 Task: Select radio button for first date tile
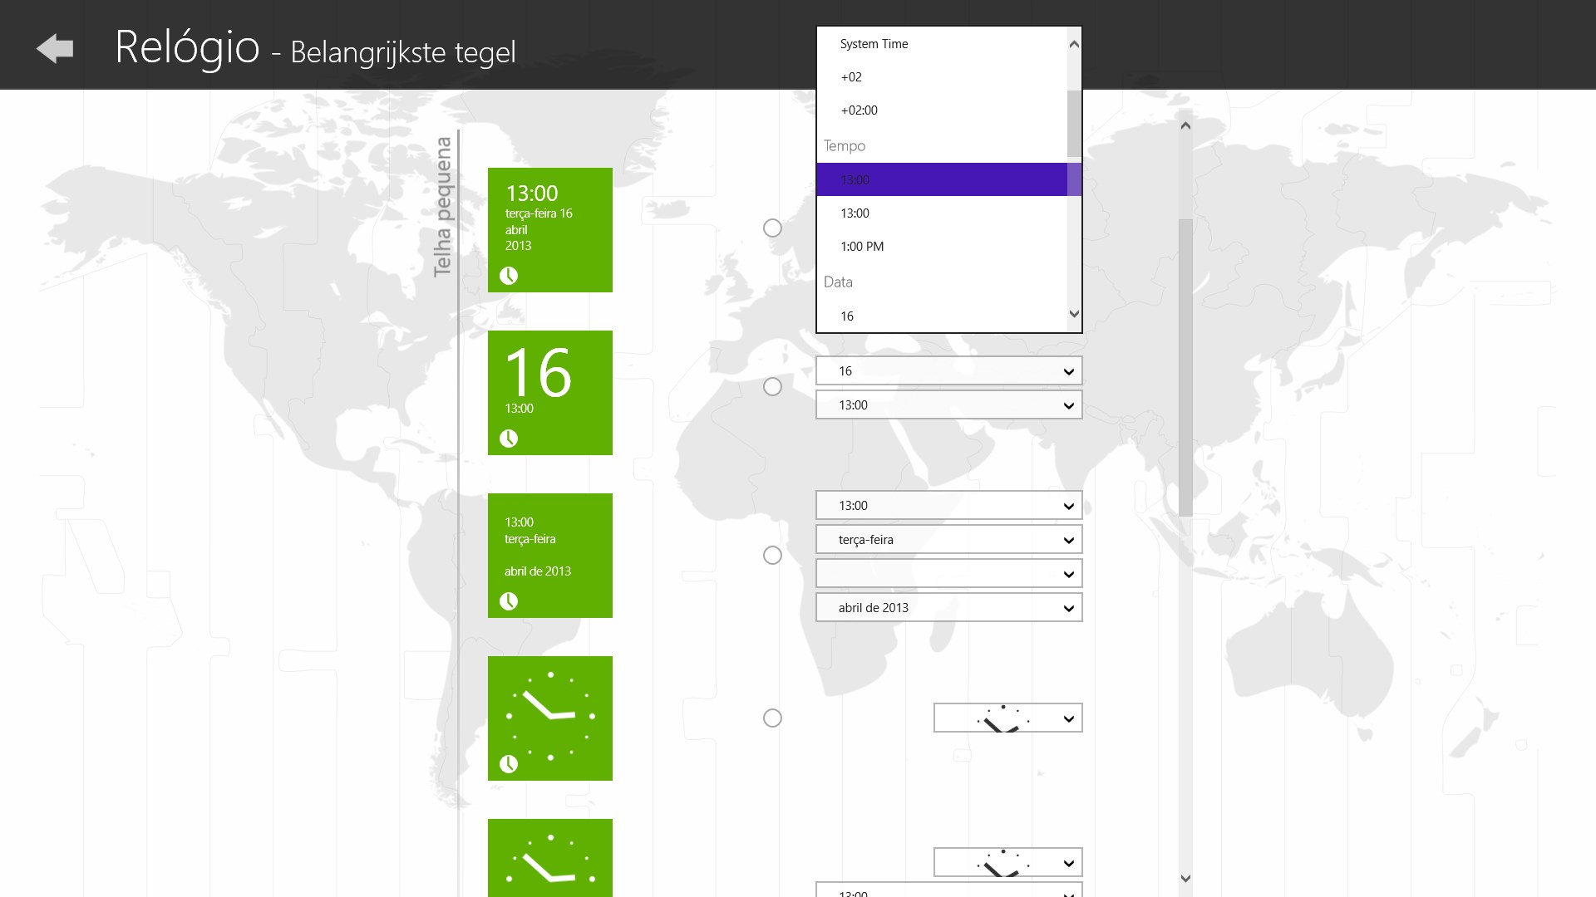(772, 228)
